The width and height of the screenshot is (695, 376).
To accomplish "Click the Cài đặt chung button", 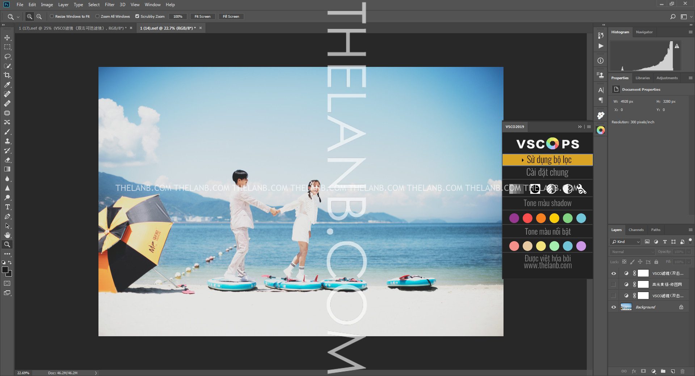I will coord(547,172).
